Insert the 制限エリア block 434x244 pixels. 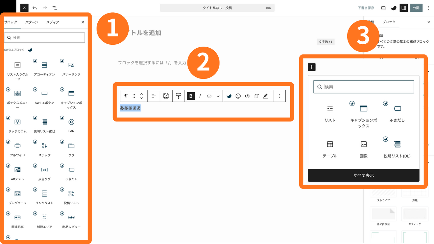[44, 221]
